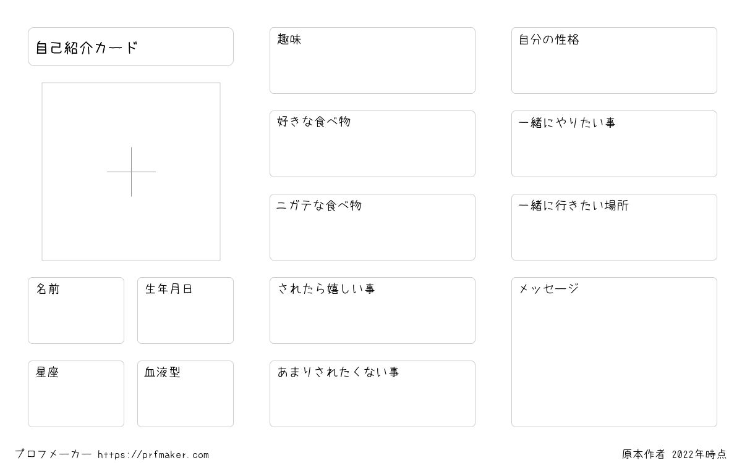Select the されたら嬉しい事 field
742x463 pixels.
coord(372,311)
